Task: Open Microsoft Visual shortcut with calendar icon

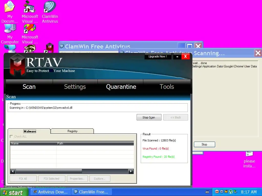Action: 30,12
